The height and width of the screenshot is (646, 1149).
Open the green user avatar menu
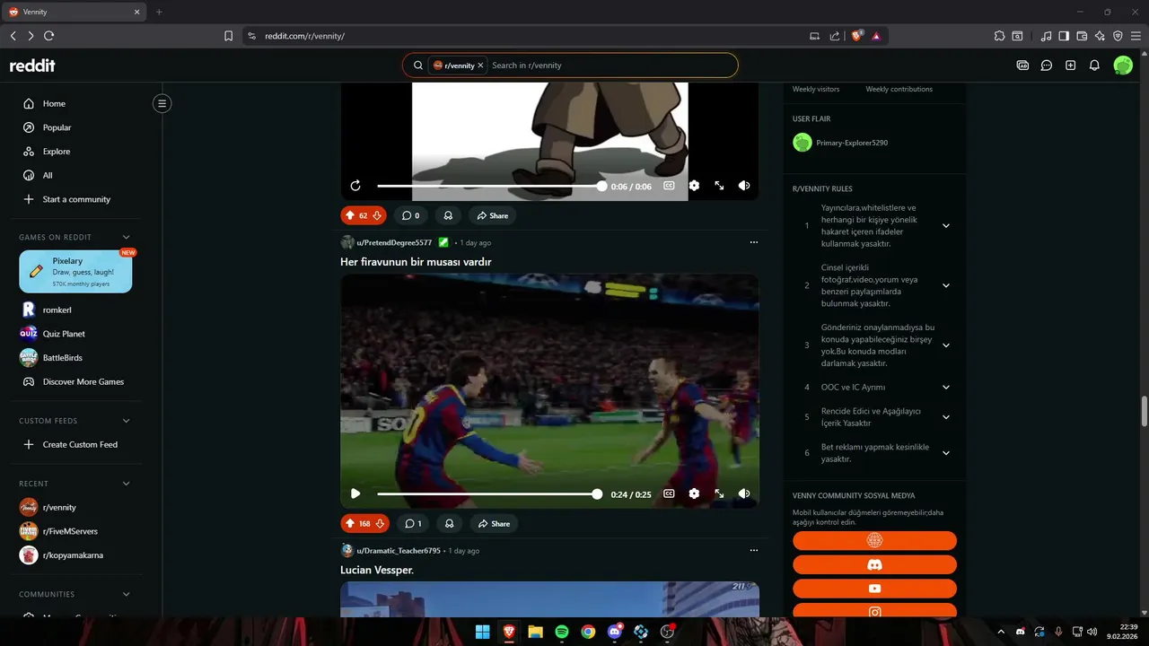(x=1123, y=65)
